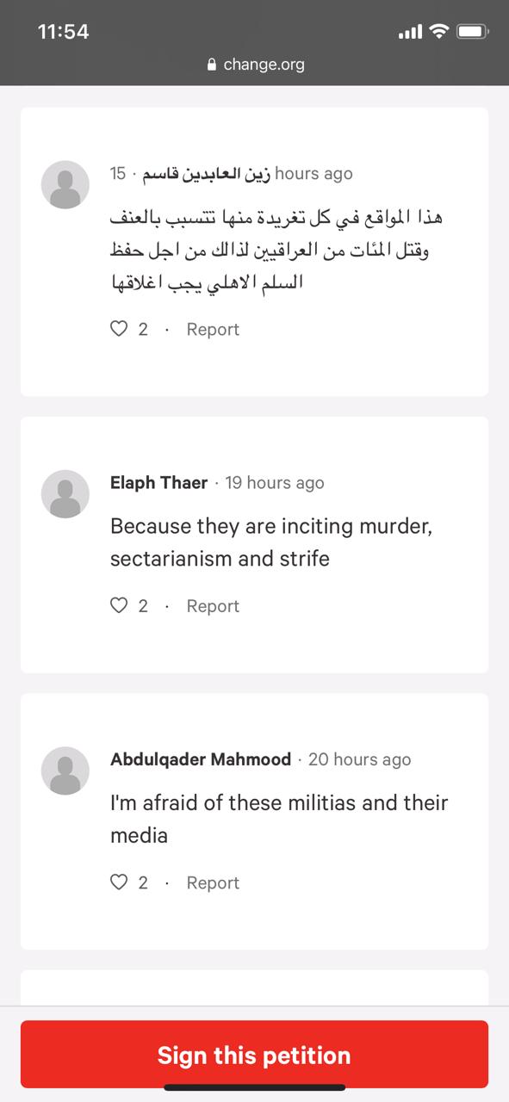Report Abdulqader Mahmood's comment
Image resolution: width=509 pixels, height=1102 pixels.
[x=213, y=882]
